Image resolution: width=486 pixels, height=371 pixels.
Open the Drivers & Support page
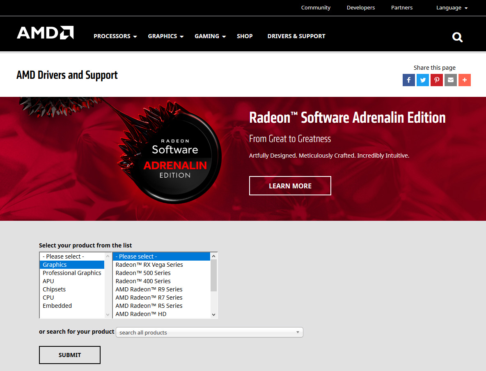click(296, 36)
